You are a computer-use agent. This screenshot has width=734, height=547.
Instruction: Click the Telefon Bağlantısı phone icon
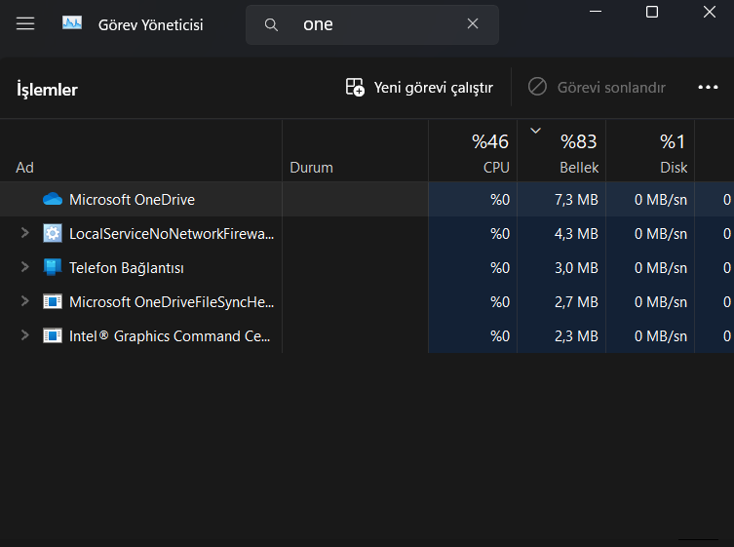point(53,267)
